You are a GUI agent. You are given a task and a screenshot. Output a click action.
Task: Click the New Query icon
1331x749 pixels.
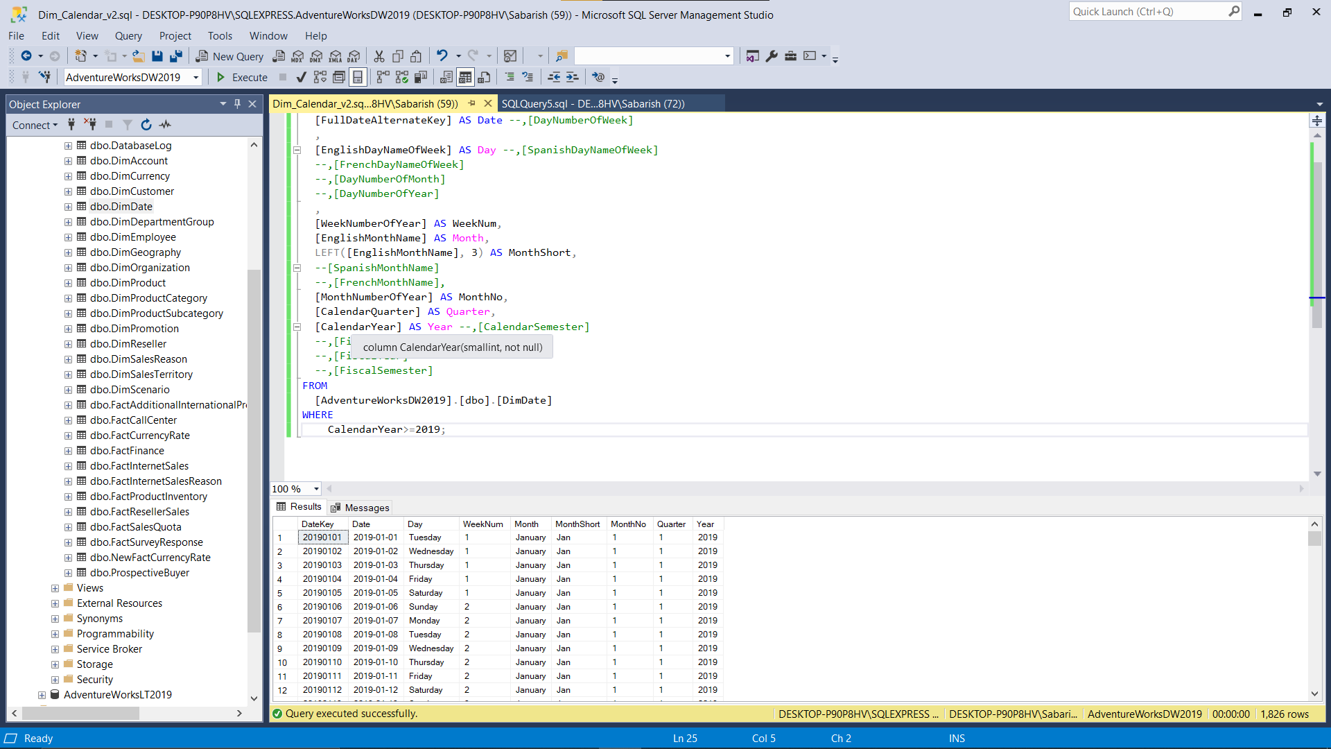point(229,56)
